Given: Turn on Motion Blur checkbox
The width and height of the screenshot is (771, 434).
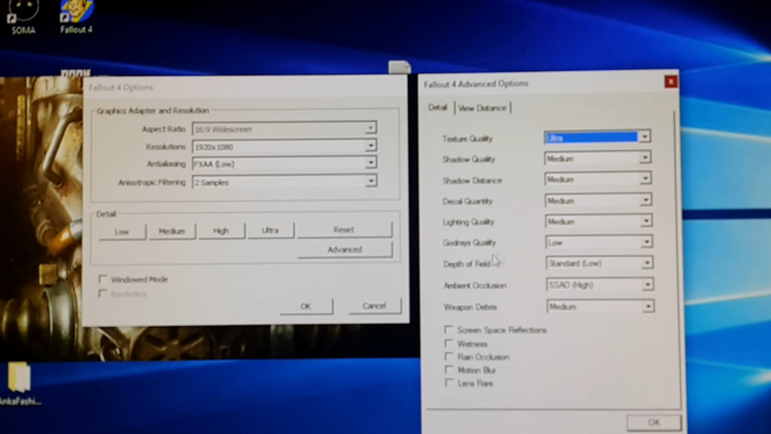Looking at the screenshot, I should coord(448,369).
